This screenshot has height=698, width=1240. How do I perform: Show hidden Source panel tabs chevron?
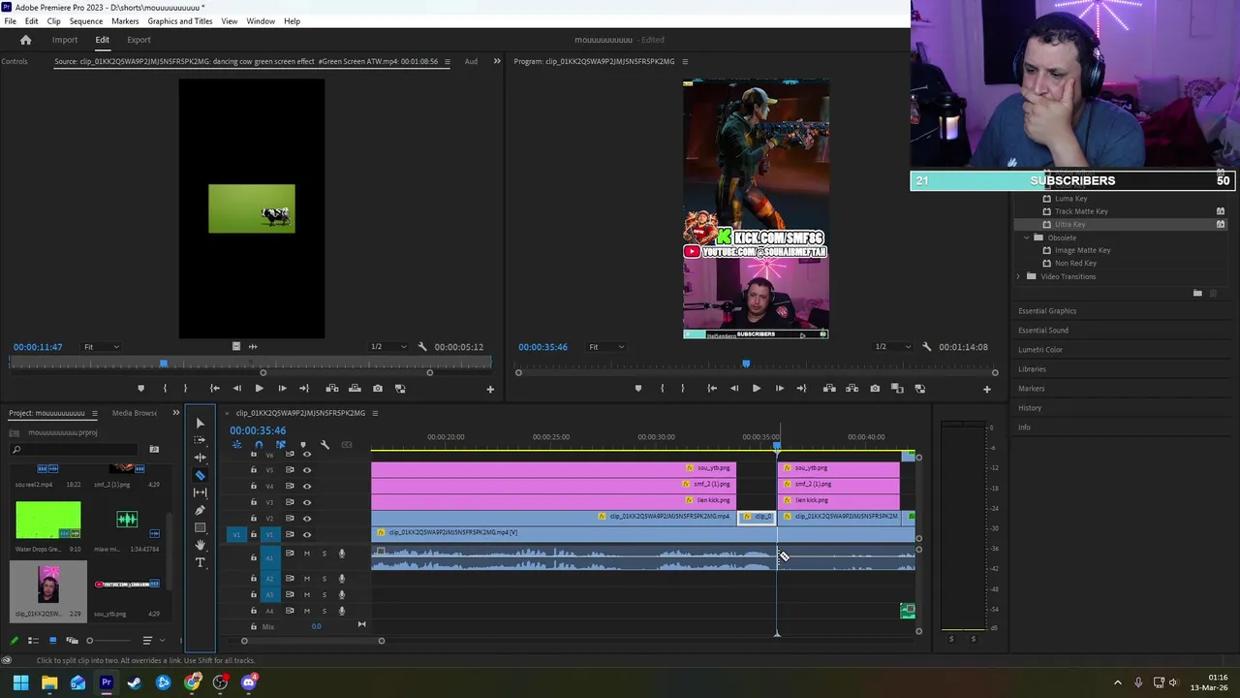[x=497, y=61]
